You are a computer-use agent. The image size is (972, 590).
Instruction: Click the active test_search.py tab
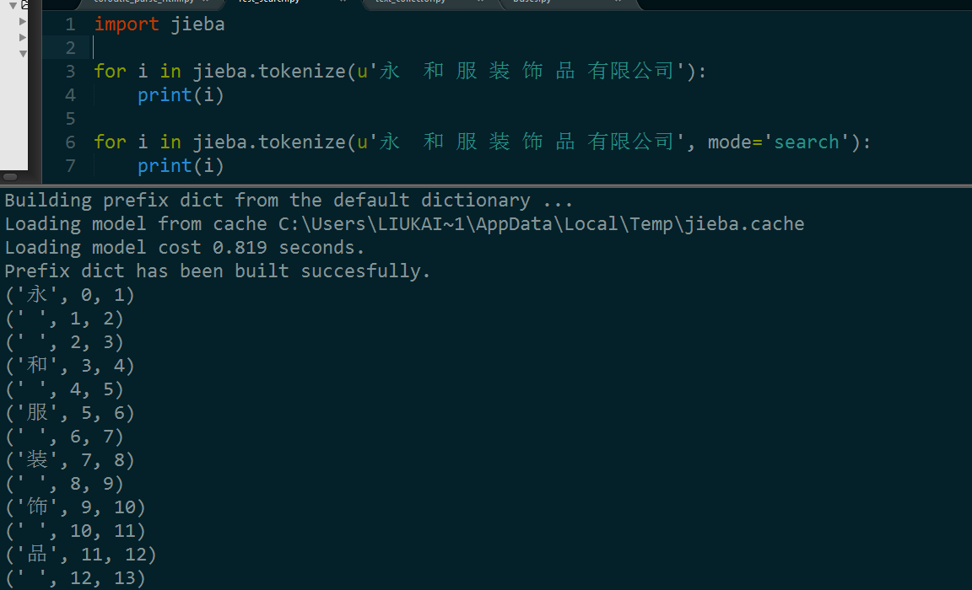coord(270,3)
